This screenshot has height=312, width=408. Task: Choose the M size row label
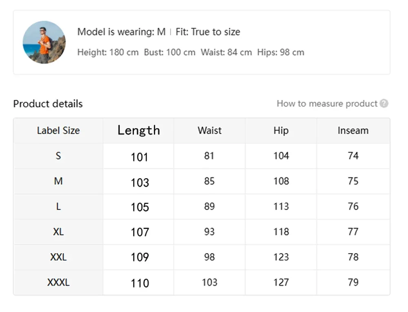coord(58,181)
